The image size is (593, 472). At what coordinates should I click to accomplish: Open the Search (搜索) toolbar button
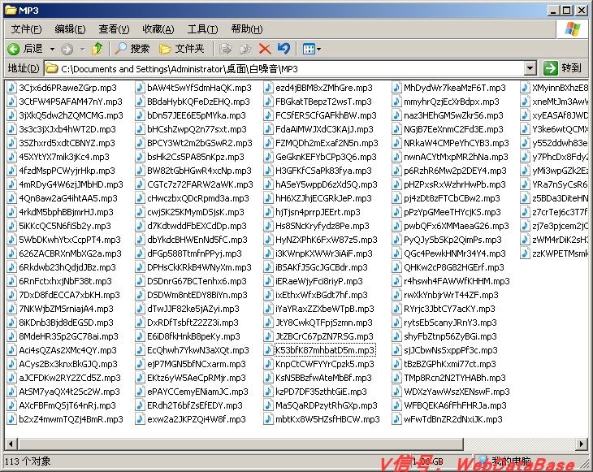pos(132,49)
